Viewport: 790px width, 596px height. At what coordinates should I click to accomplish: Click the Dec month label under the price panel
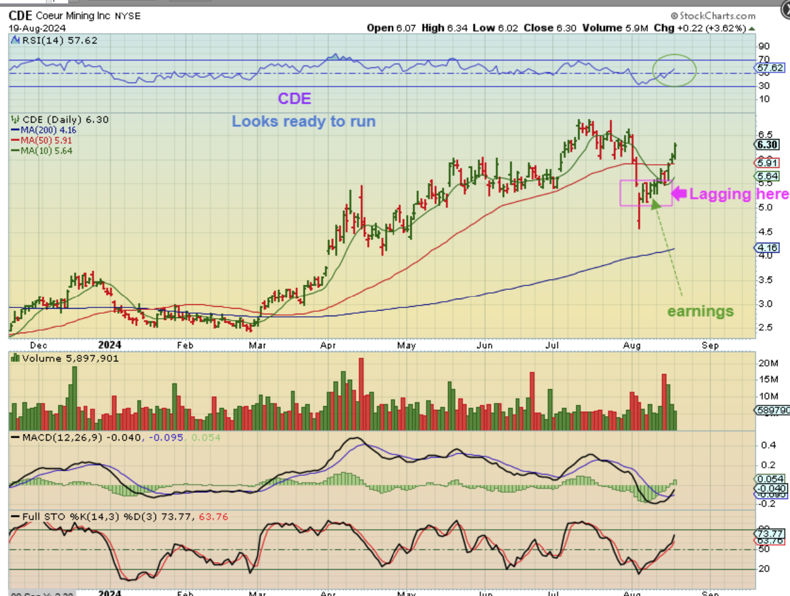pos(40,345)
